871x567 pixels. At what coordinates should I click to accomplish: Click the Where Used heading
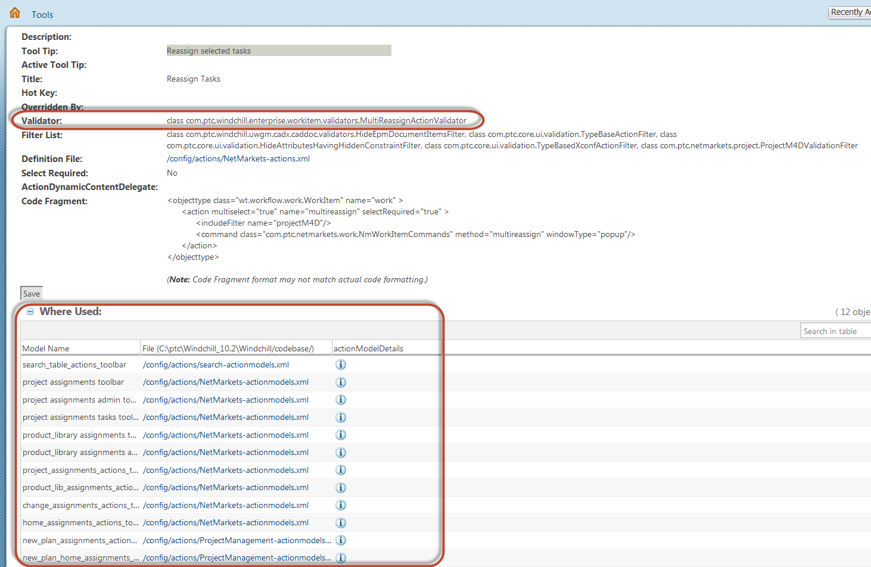pyautogui.click(x=70, y=311)
